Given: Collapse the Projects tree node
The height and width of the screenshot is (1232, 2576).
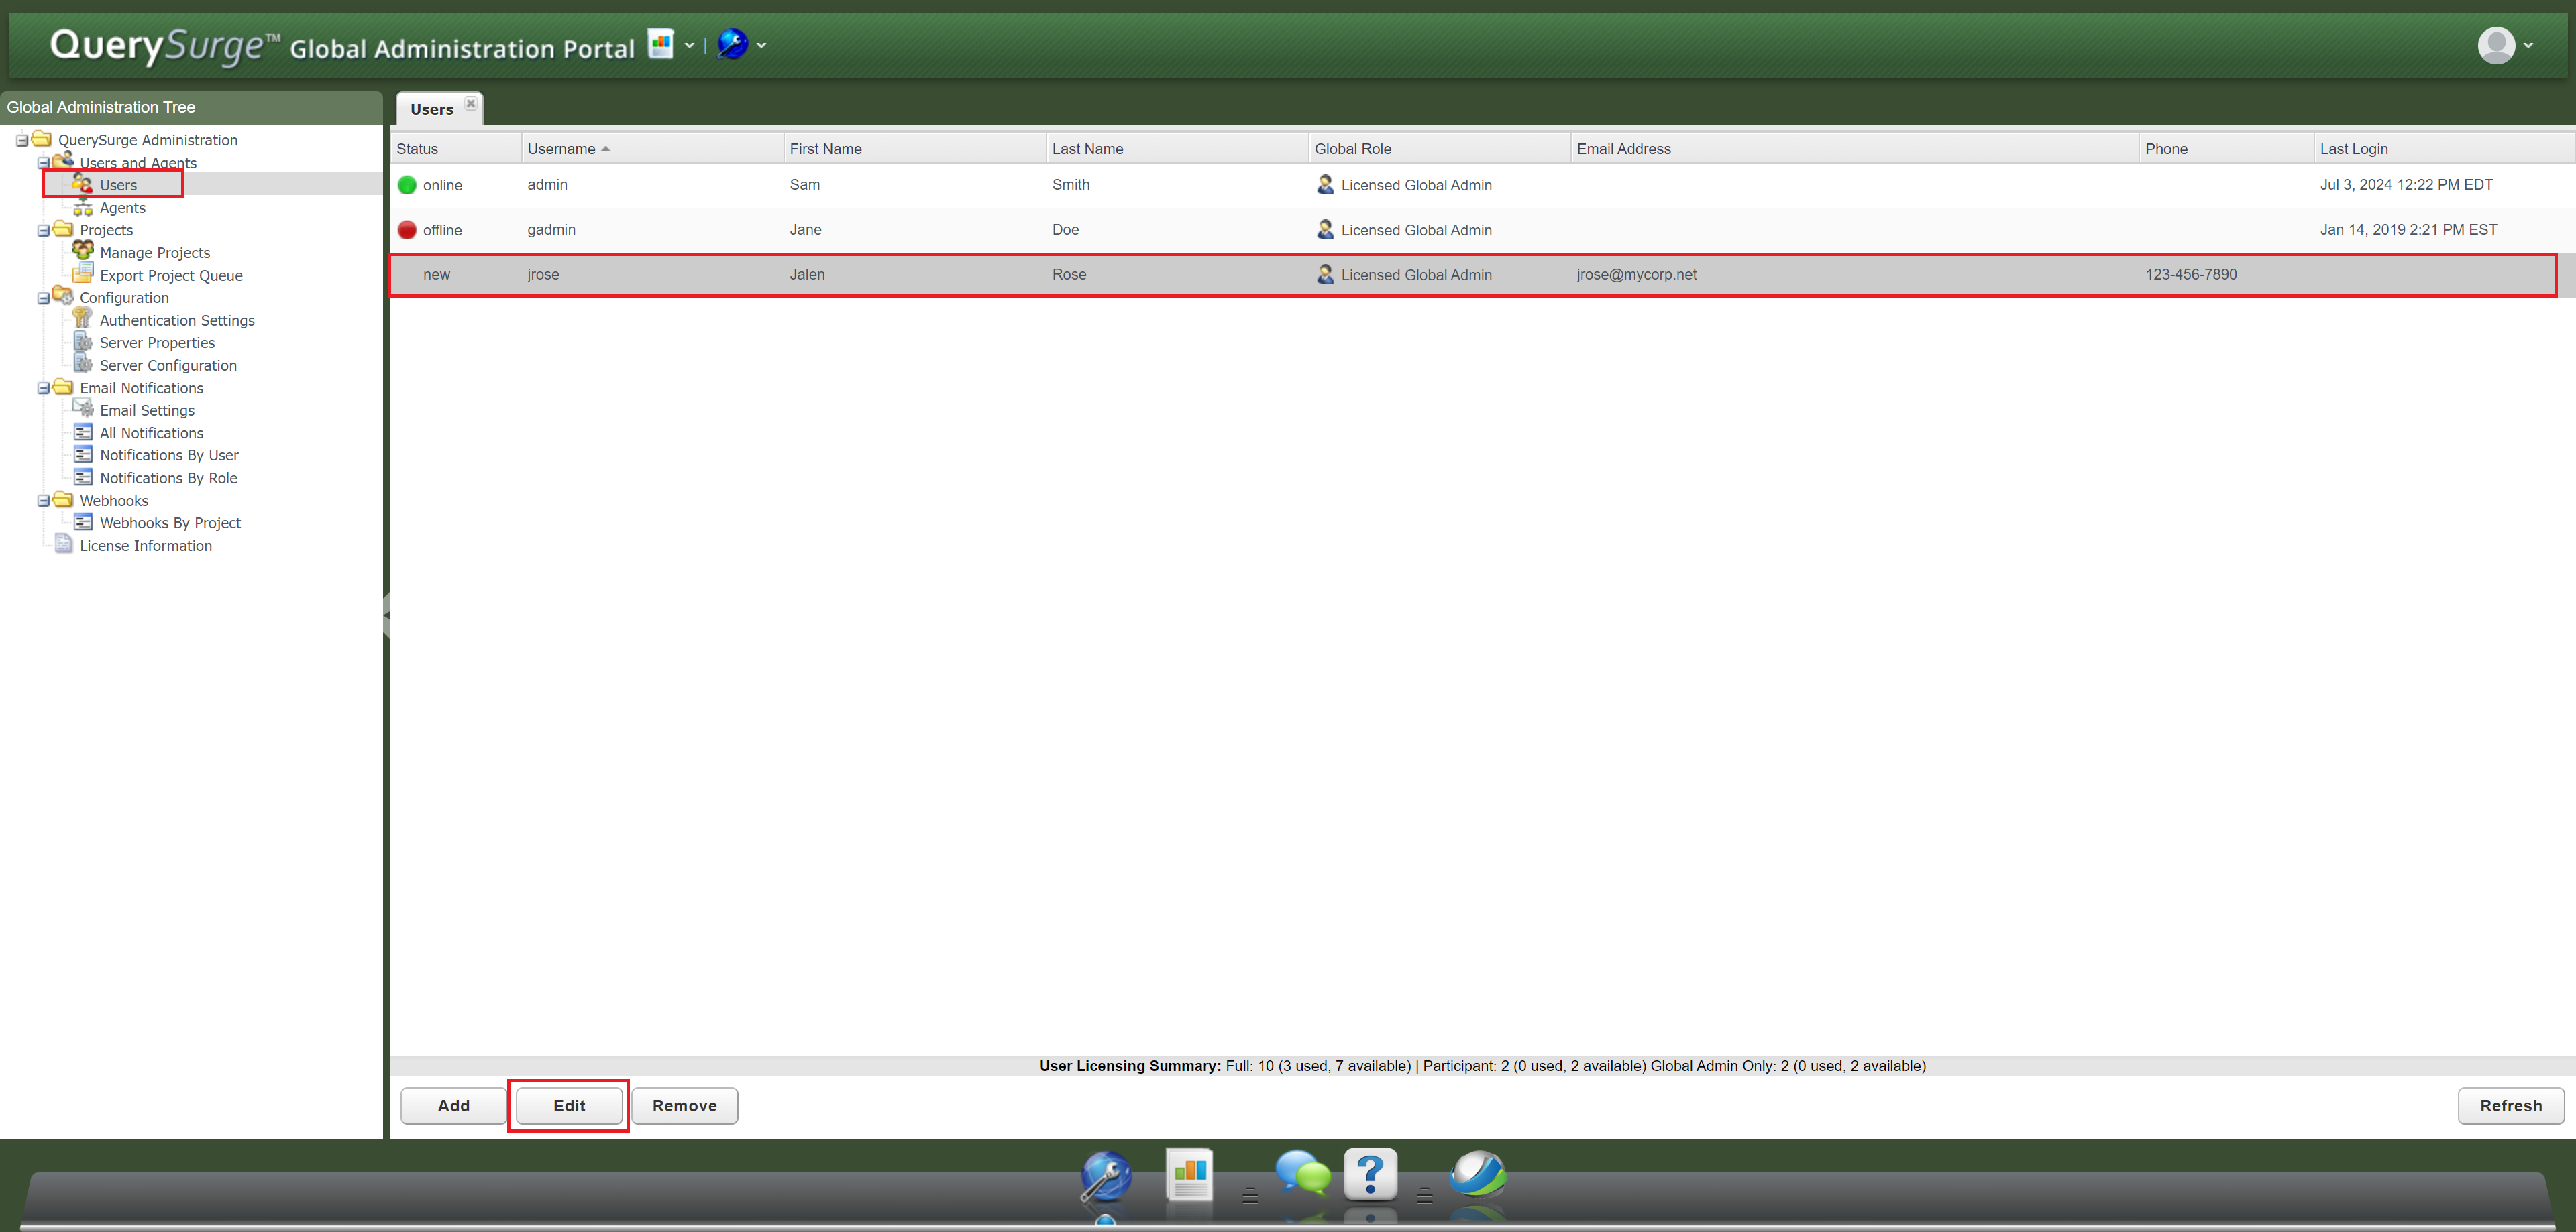Looking at the screenshot, I should pyautogui.click(x=43, y=231).
